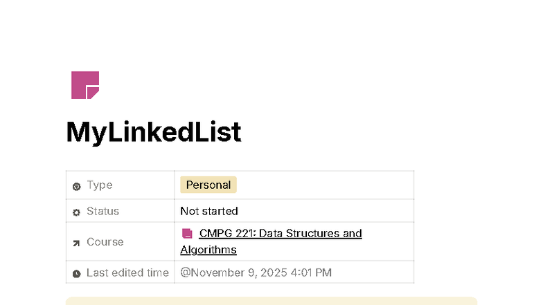543x305 pixels.
Task: Click the word Algorithms in the course link
Action: (208, 250)
